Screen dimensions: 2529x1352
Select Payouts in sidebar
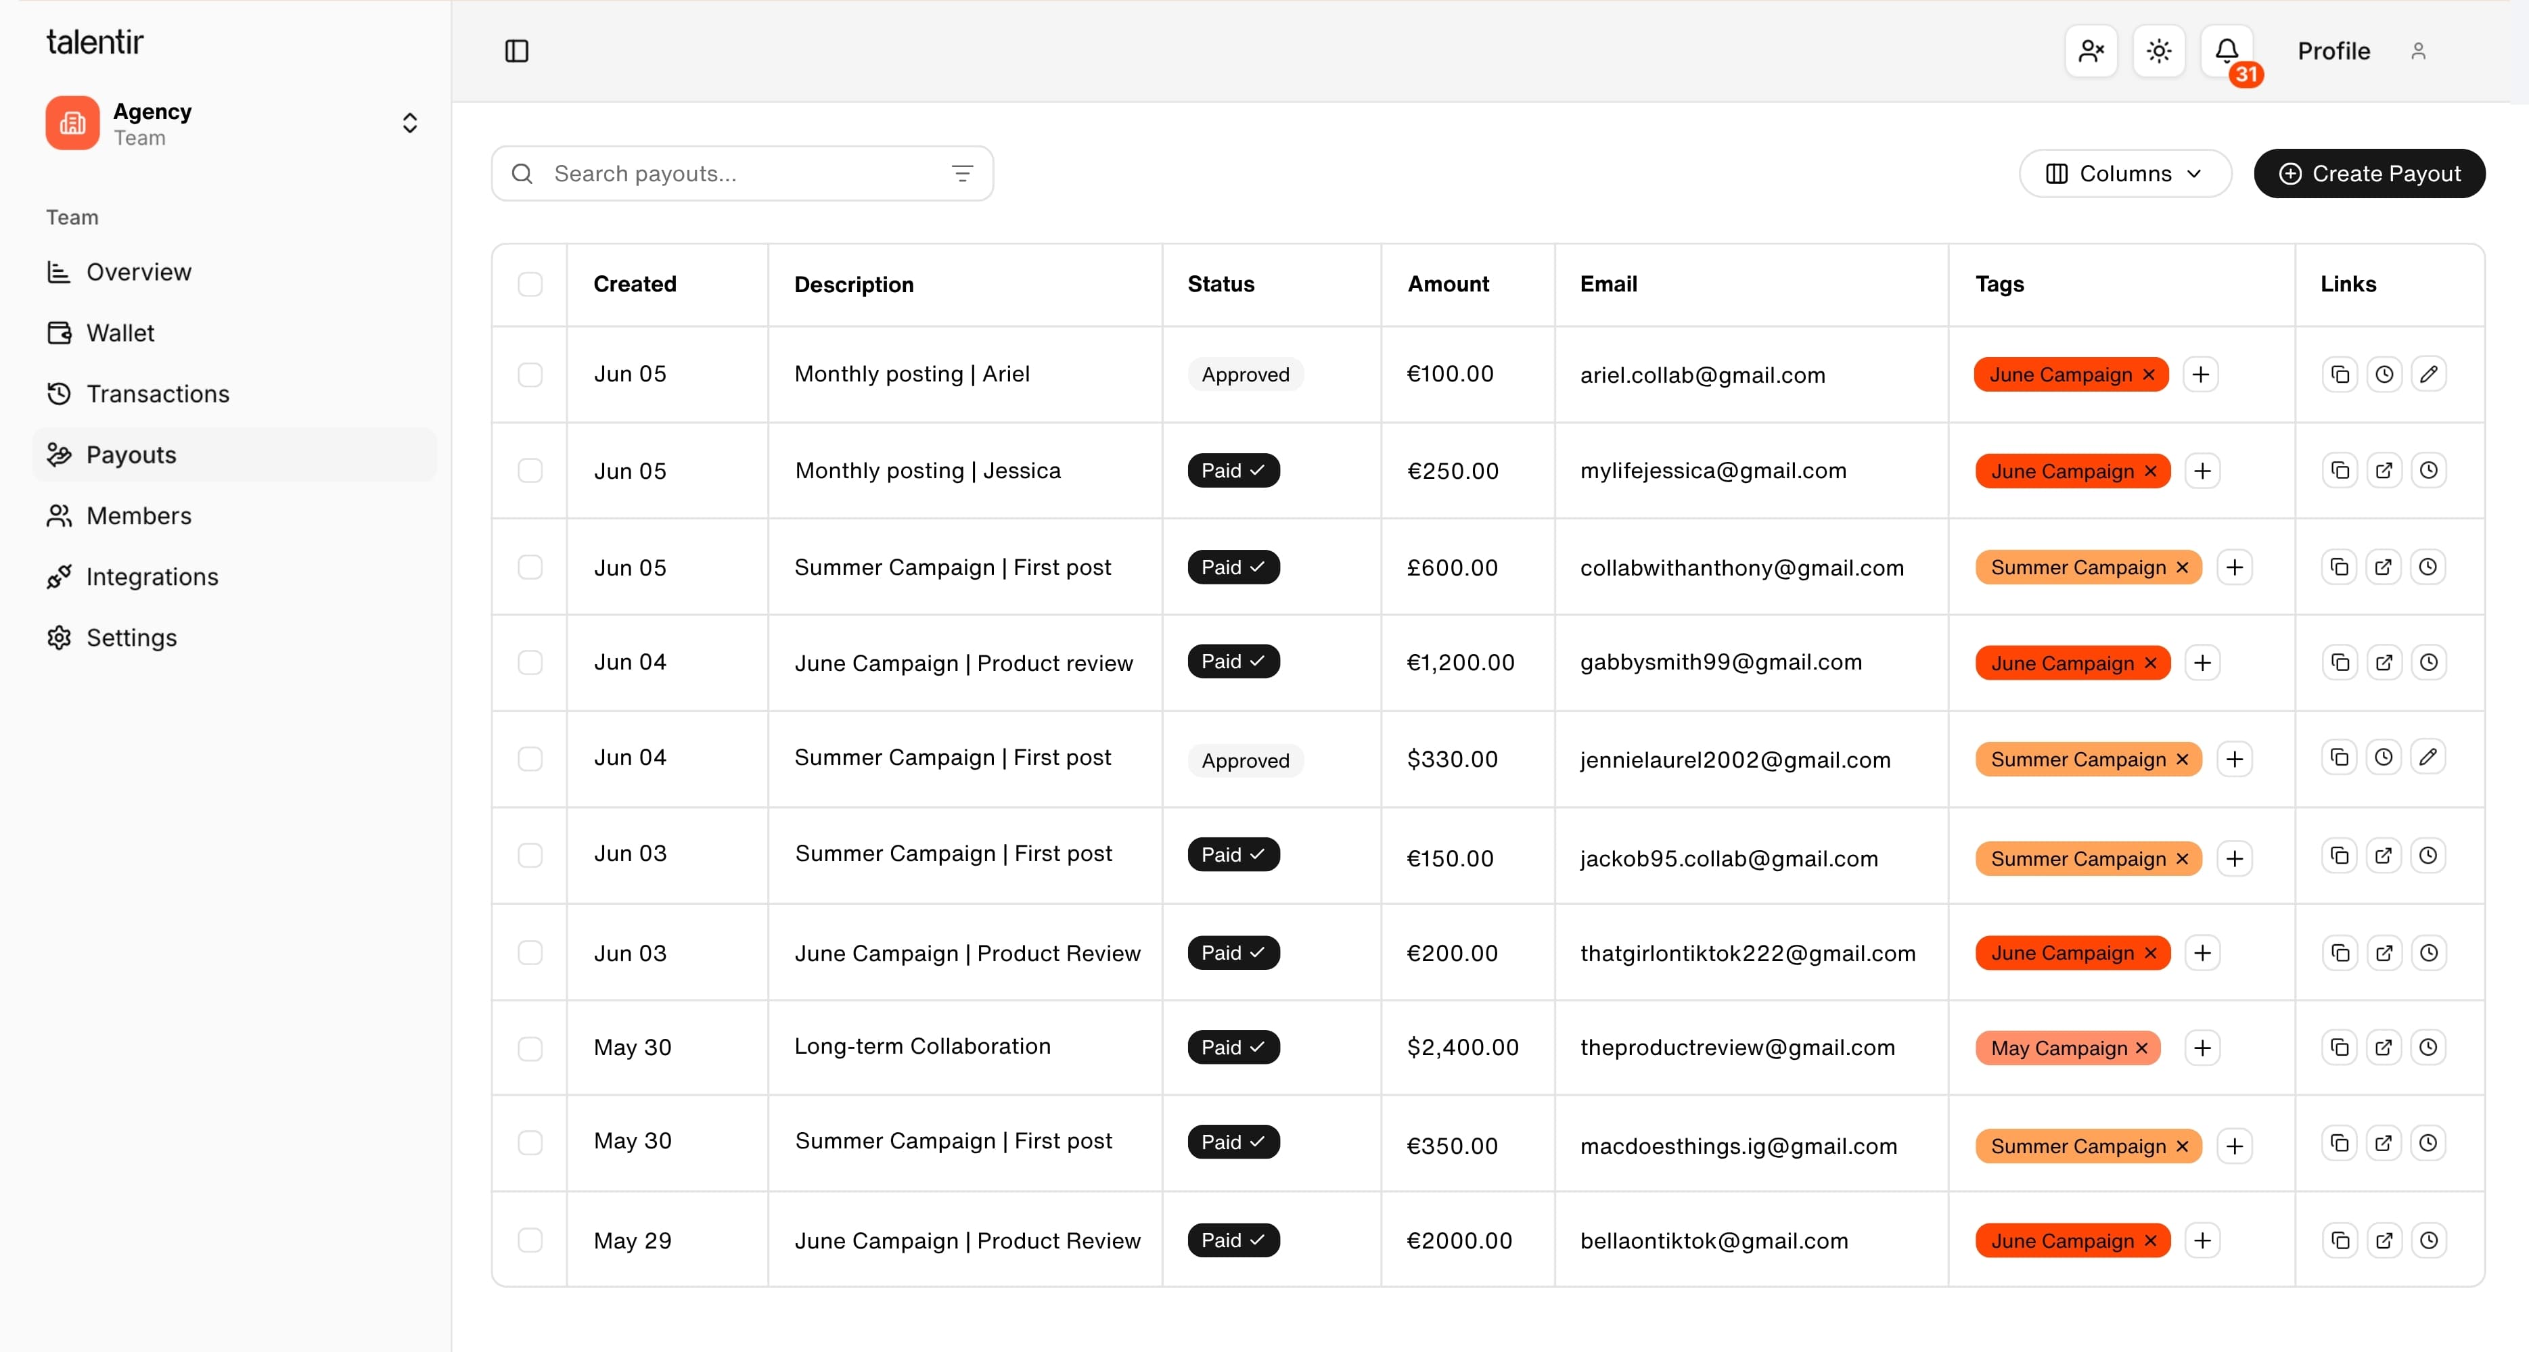click(x=235, y=454)
